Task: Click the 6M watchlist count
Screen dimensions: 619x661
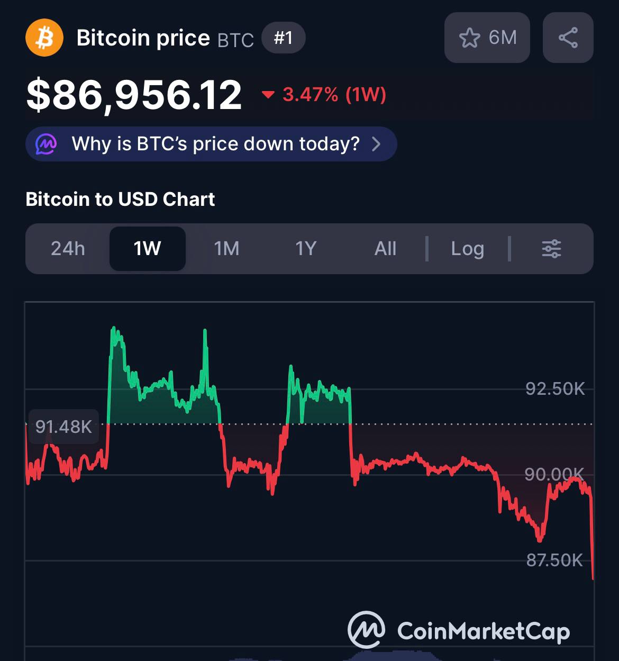Action: 502,38
